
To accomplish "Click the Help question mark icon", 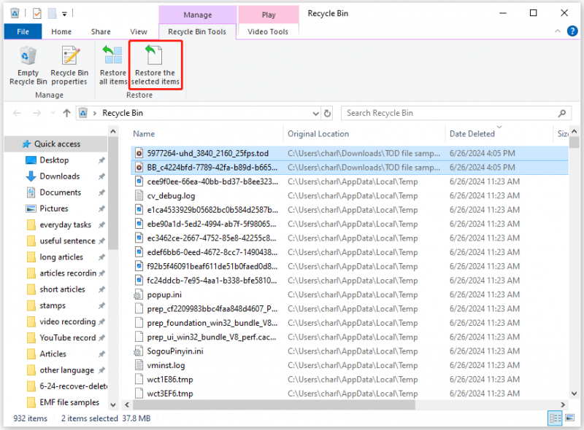I will pos(572,31).
